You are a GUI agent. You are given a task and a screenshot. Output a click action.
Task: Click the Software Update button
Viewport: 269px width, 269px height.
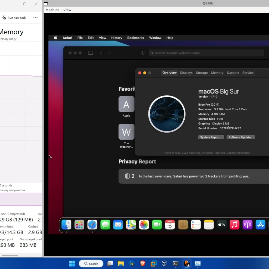(241, 137)
